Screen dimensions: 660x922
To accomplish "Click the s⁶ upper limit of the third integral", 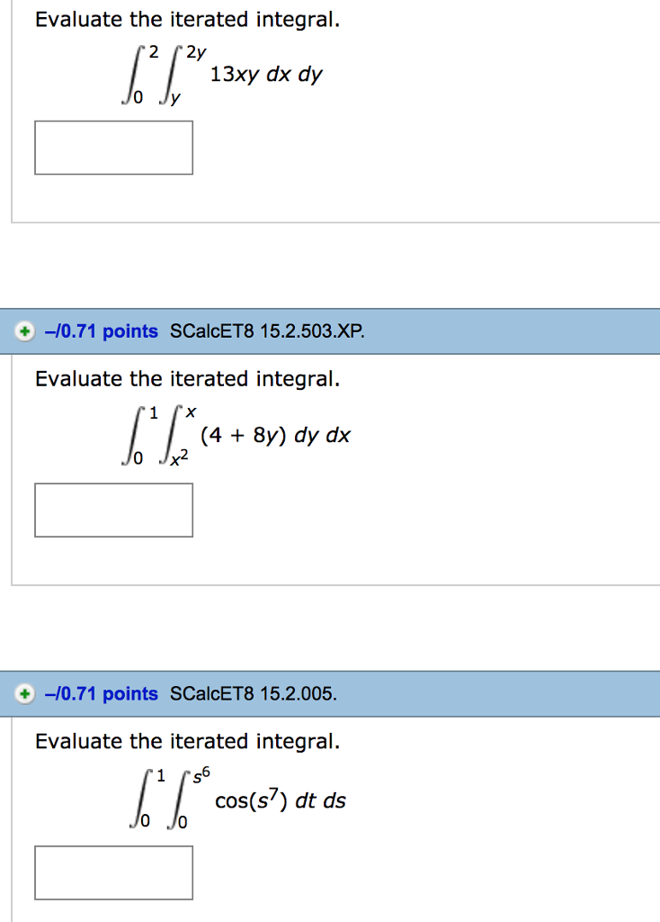I will [201, 774].
